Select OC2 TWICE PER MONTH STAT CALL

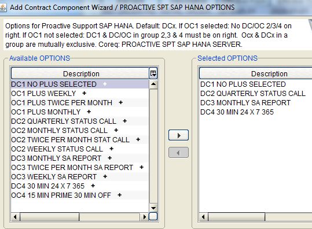click(80, 139)
